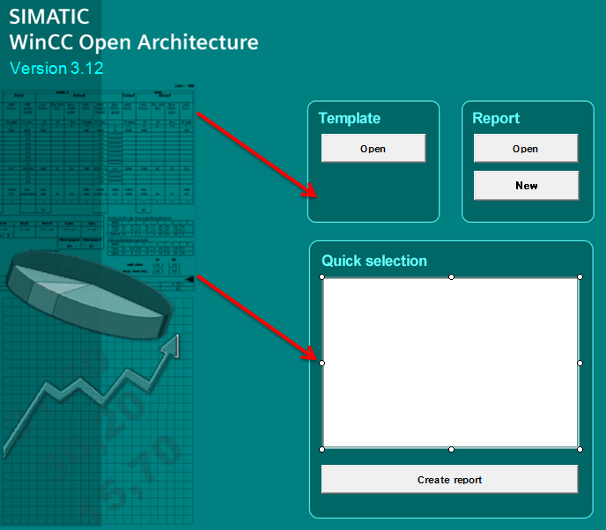Image resolution: width=606 pixels, height=530 pixels.
Task: Click the WinCC Open Architecture title
Action: click(x=134, y=42)
